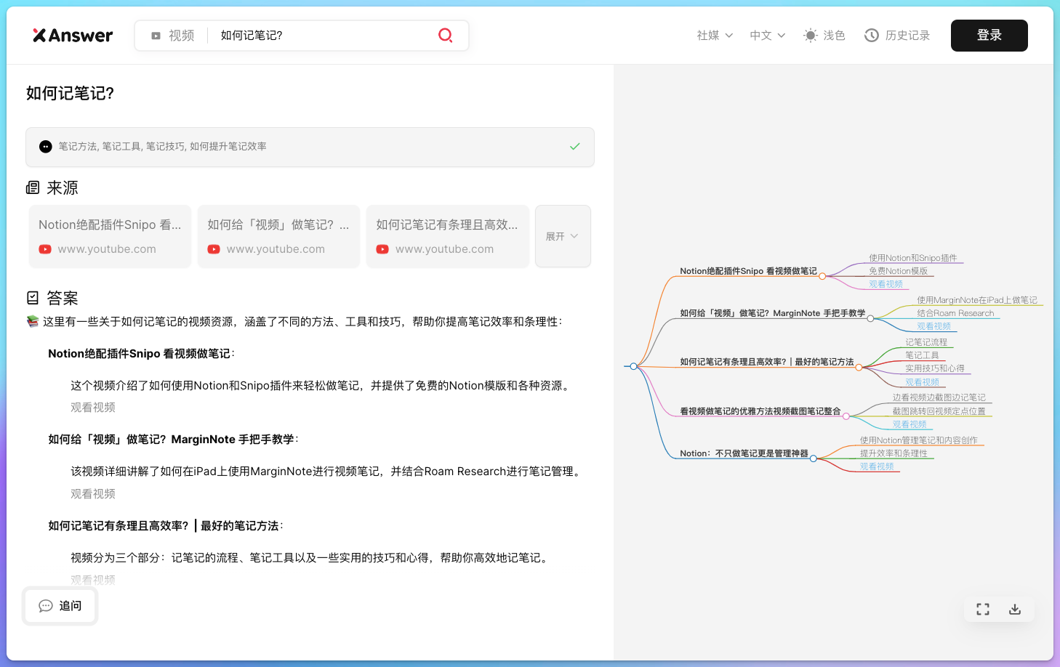Open fullscreen view of mind map
Image resolution: width=1060 pixels, height=667 pixels.
(983, 610)
